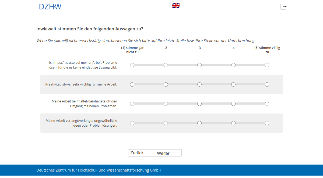Viewport: 323px width, 178px height.
Task: Pick rating 2 for 'Umgang mit neuen Problemen'
Action: (166, 104)
